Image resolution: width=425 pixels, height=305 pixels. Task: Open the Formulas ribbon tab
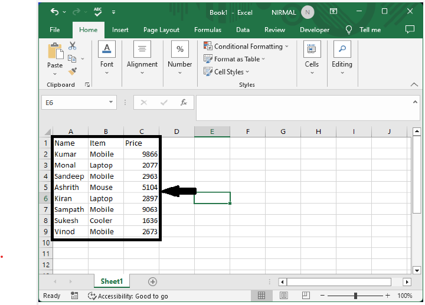point(208,29)
